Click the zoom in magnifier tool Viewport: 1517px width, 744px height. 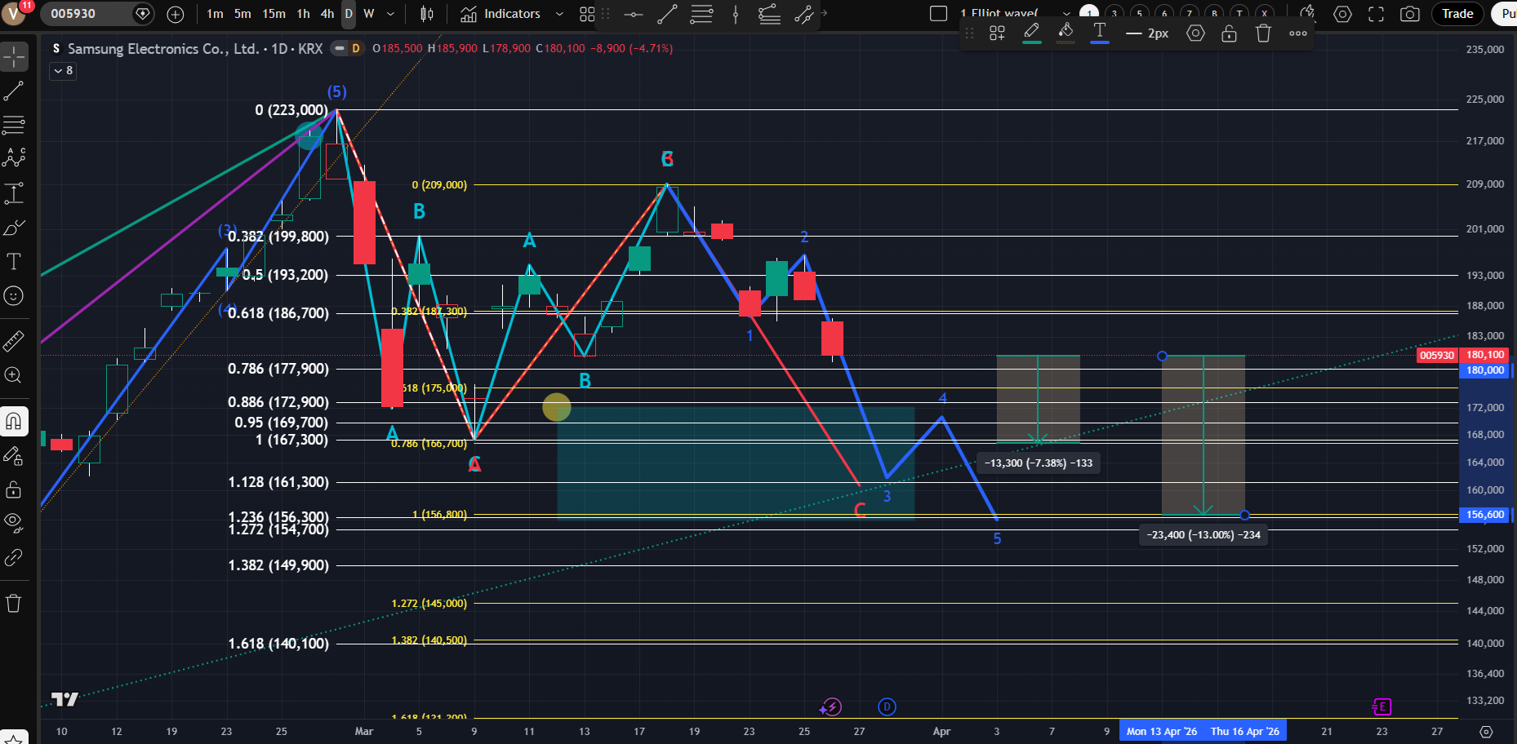click(x=14, y=375)
